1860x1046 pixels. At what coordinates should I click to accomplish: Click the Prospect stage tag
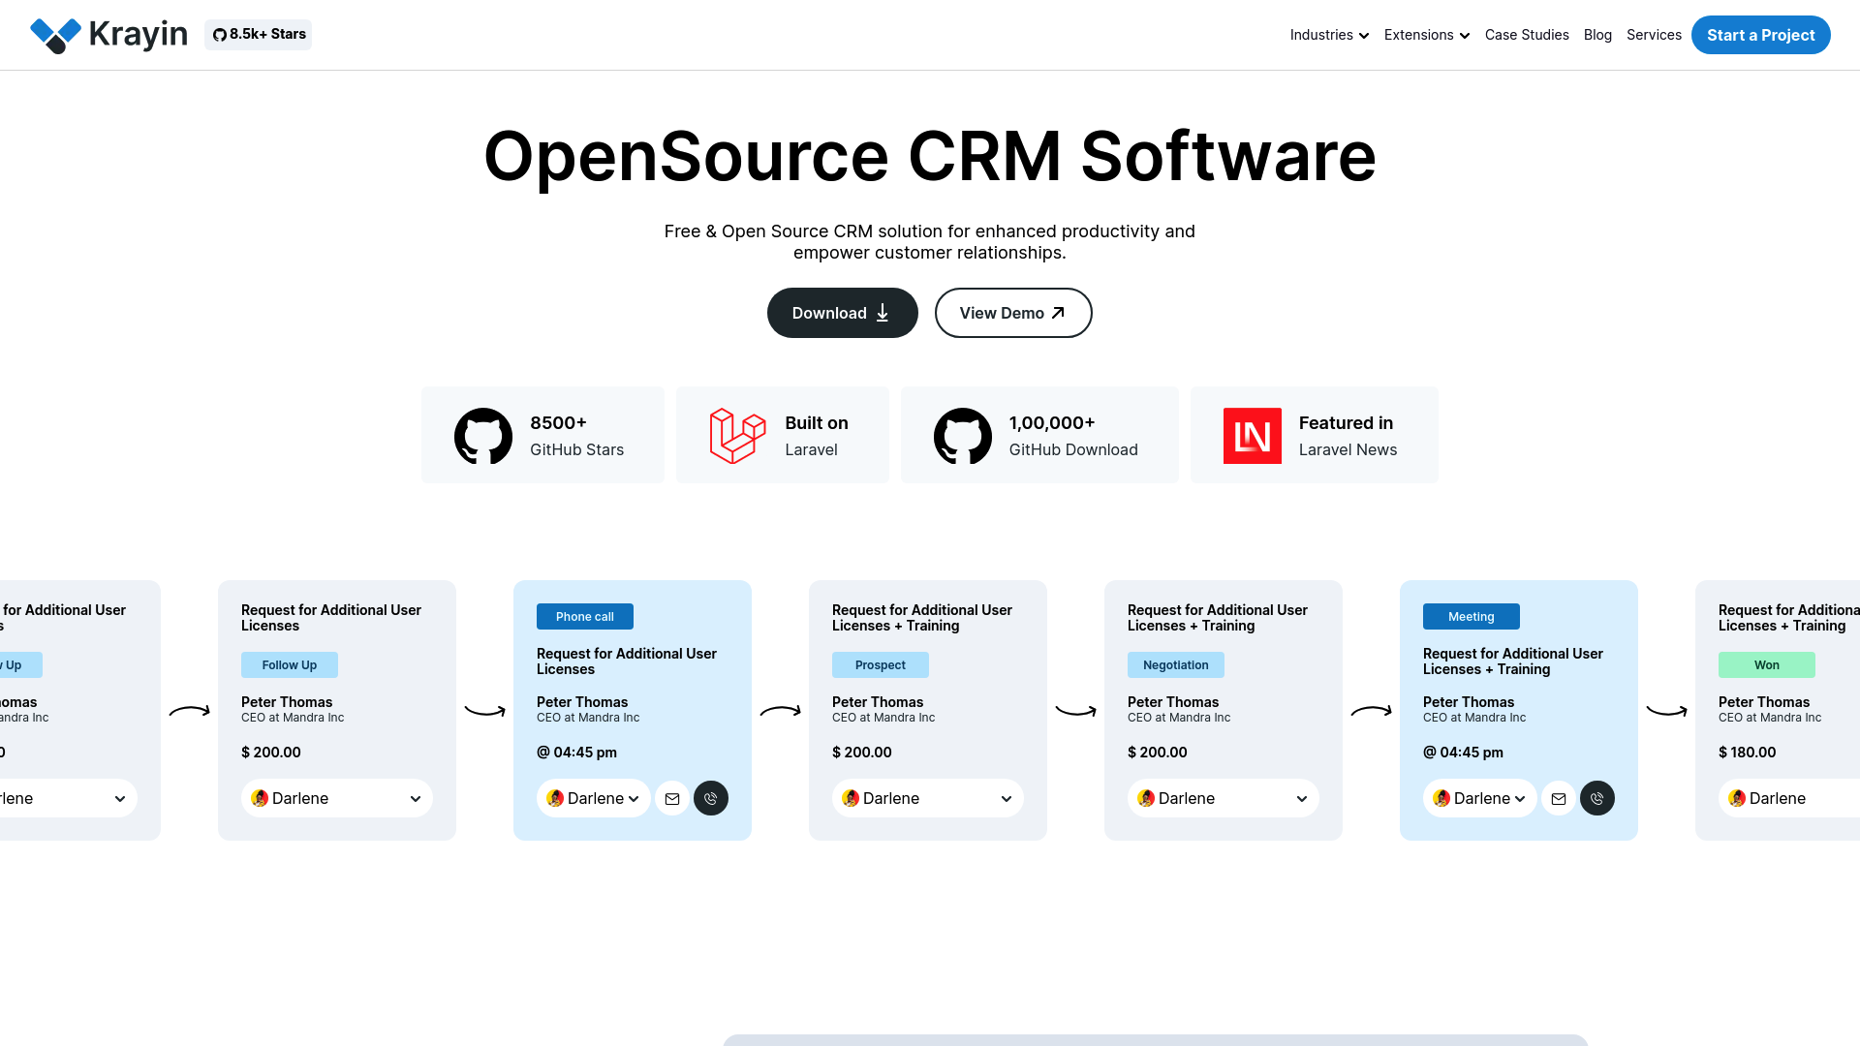tap(881, 665)
